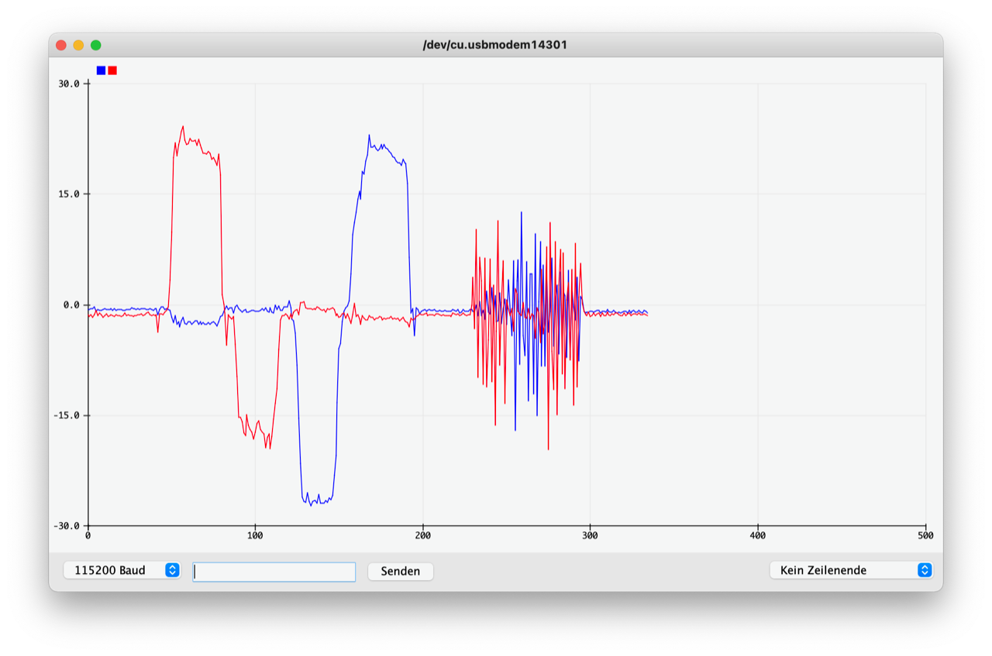Click the 30.0 y-axis label
Screen dimensions: 992x656
(71, 84)
